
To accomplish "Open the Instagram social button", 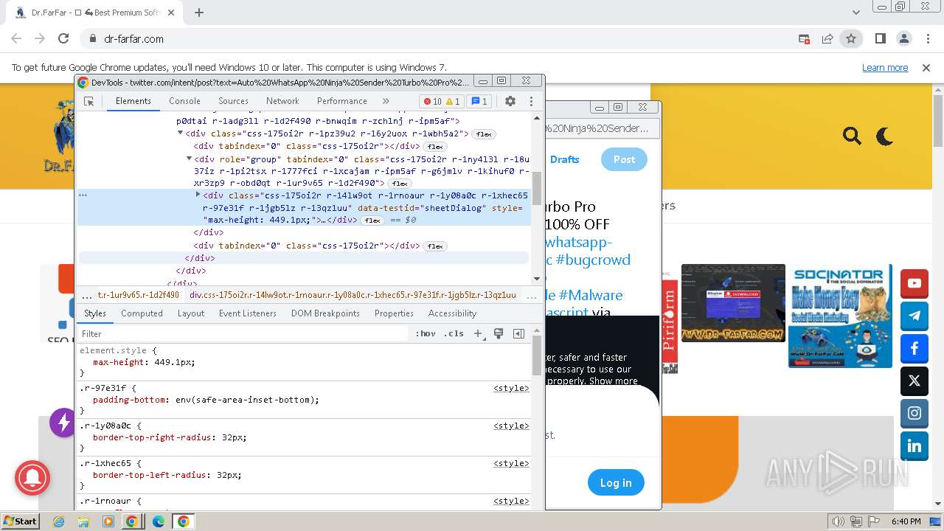I will [914, 414].
